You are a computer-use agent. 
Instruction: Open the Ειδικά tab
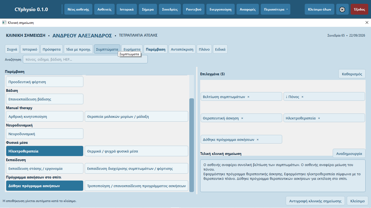point(220,49)
